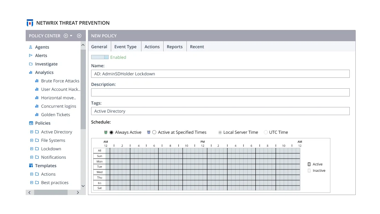Click the policy Name field
Image resolution: width=380 pixels, height=214 pixels.
pyautogui.click(x=220, y=74)
